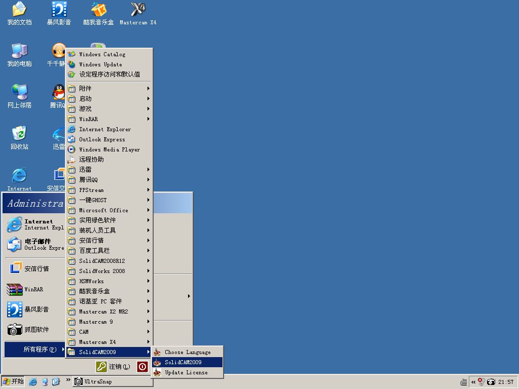Expand the 启动 submenu
The width and height of the screenshot is (519, 389).
click(x=109, y=99)
